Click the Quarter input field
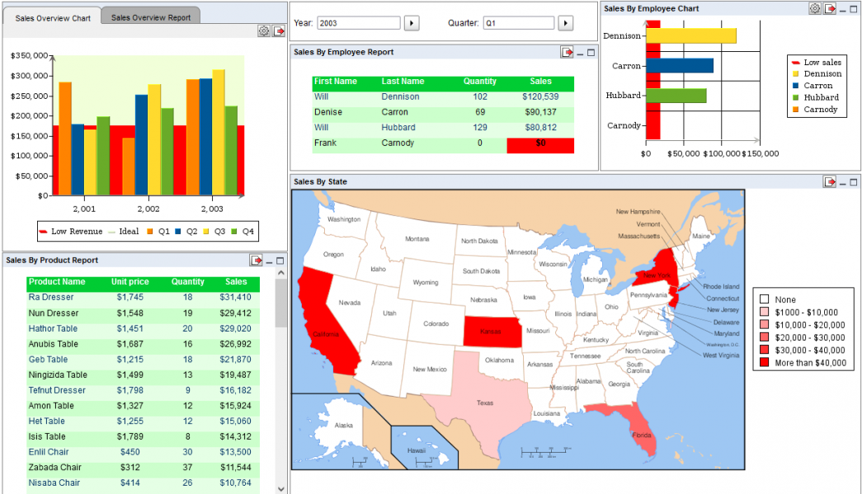The height and width of the screenshot is (494, 862). (x=518, y=23)
